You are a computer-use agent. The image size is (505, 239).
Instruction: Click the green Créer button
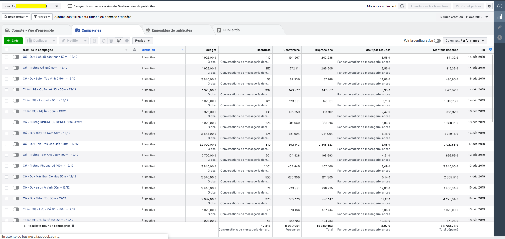point(13,41)
